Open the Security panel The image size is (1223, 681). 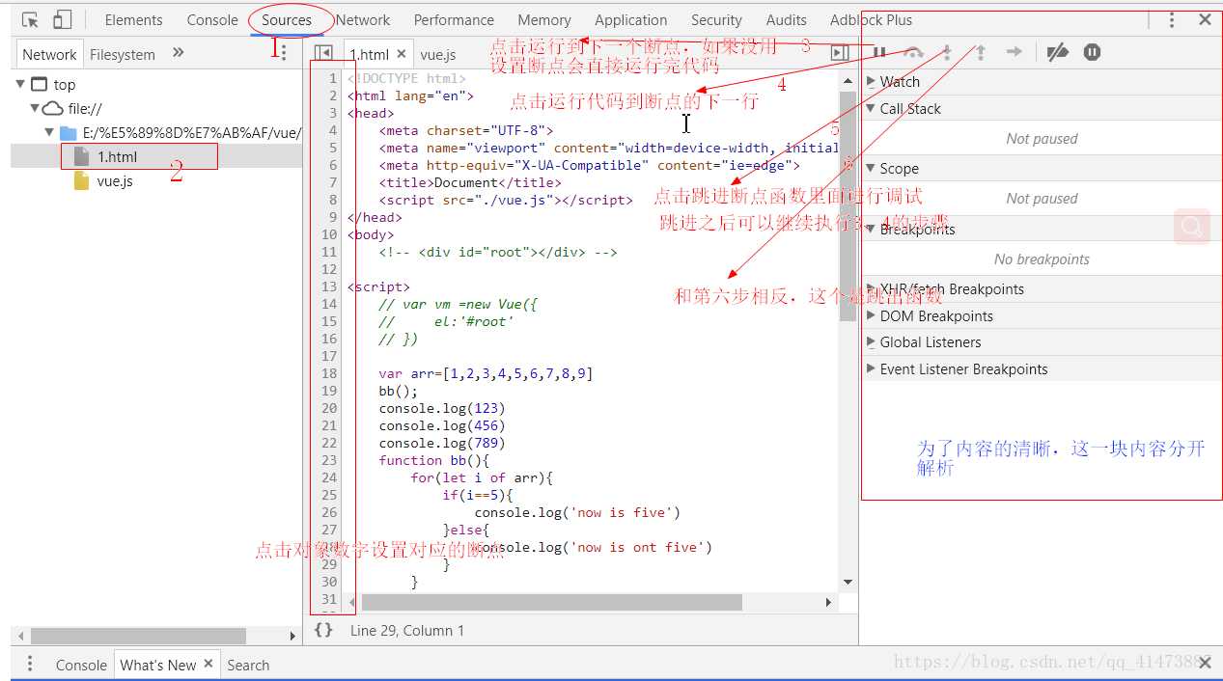click(716, 19)
